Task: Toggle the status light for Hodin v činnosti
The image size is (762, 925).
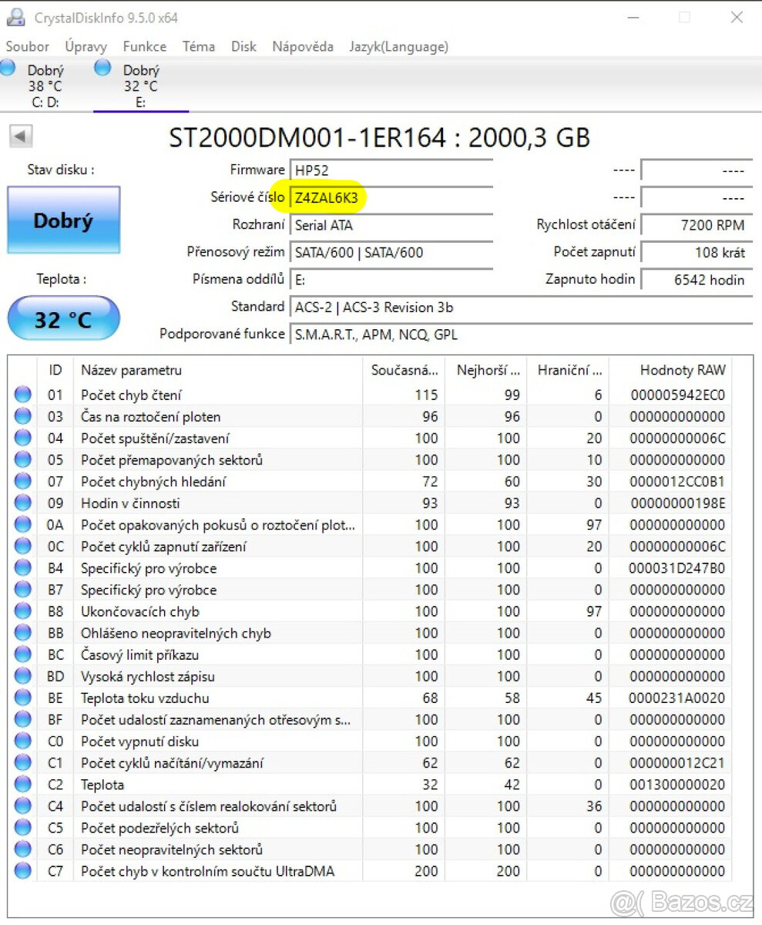Action: [22, 503]
